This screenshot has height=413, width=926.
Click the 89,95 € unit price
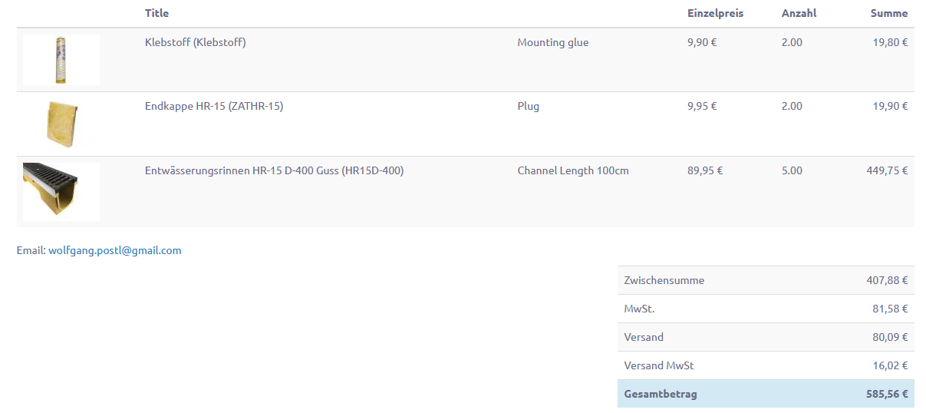click(705, 170)
